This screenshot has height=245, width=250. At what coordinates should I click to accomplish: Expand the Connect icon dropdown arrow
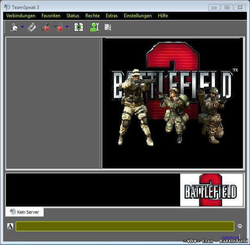click(23, 27)
